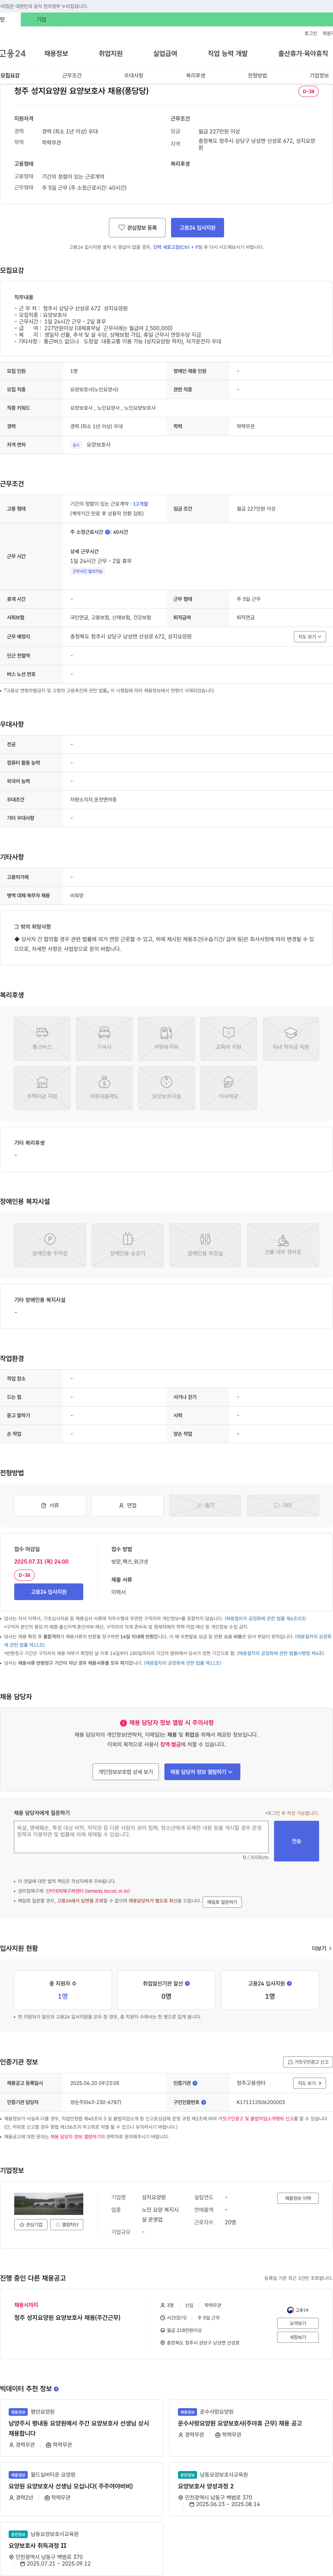Click info icon beside 인증기관 label
This screenshot has width=333, height=2576.
194,2082
